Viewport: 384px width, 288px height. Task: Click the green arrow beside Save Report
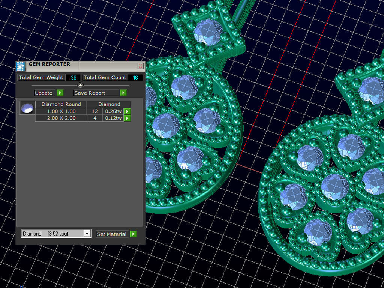pyautogui.click(x=123, y=93)
